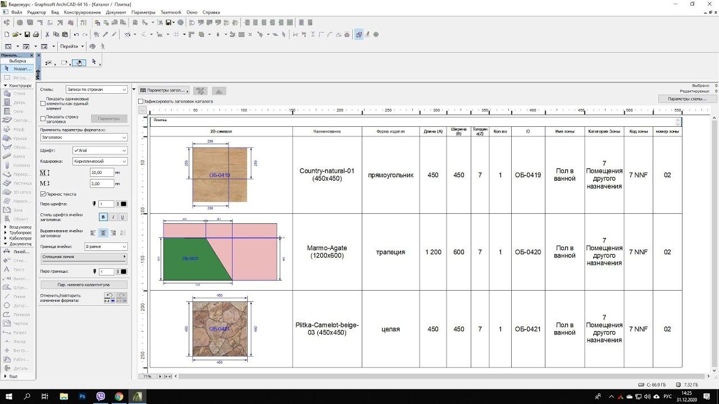Select the Крыша (Roof) tool
Image resolution: width=719 pixels, height=404 pixels.
point(18,139)
